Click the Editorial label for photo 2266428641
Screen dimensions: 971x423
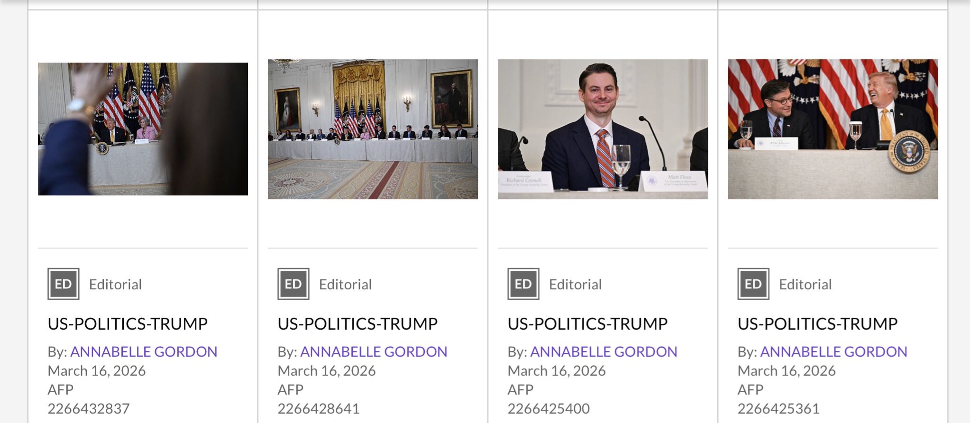(x=345, y=285)
